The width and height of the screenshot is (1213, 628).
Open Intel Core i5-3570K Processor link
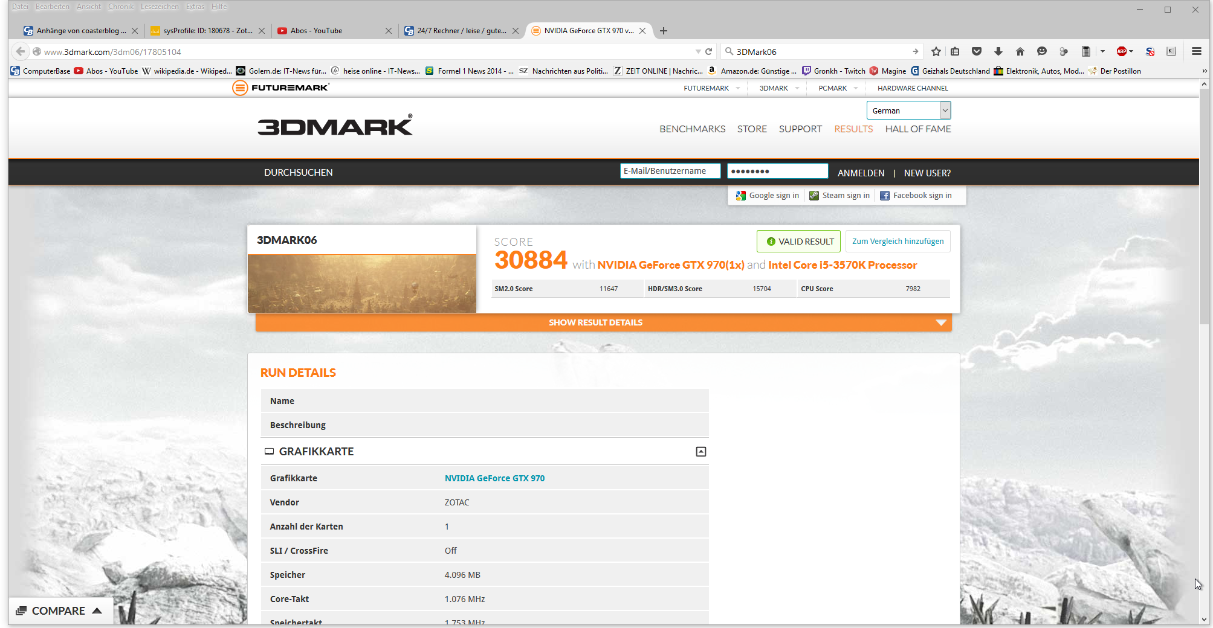tap(843, 265)
